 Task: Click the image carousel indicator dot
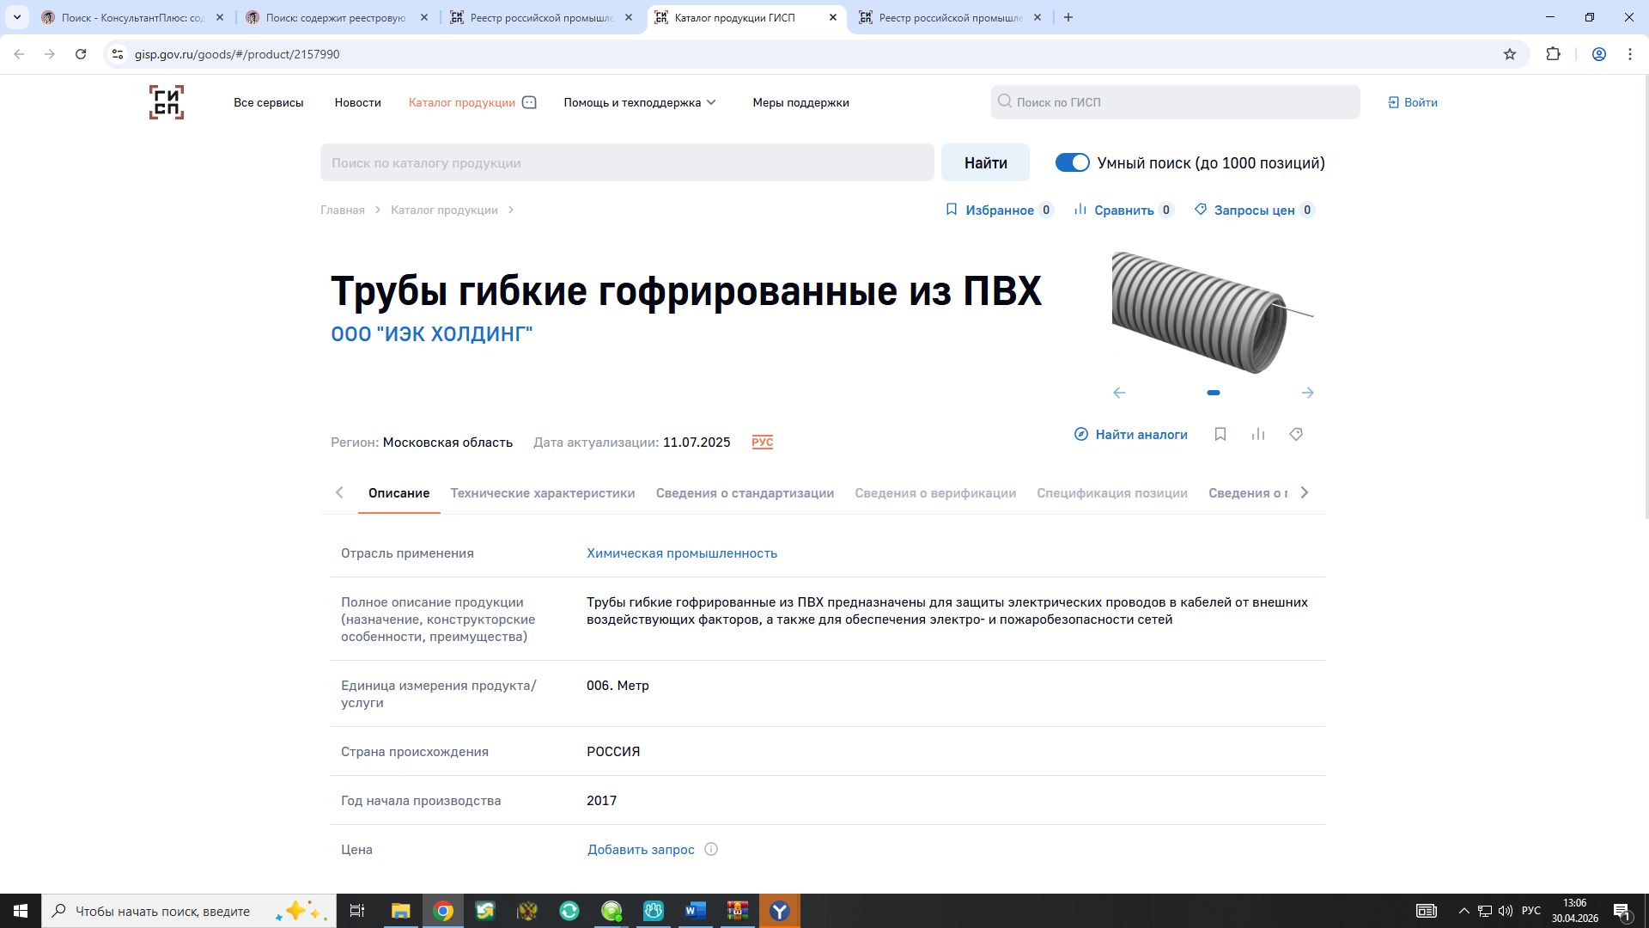pyautogui.click(x=1214, y=393)
